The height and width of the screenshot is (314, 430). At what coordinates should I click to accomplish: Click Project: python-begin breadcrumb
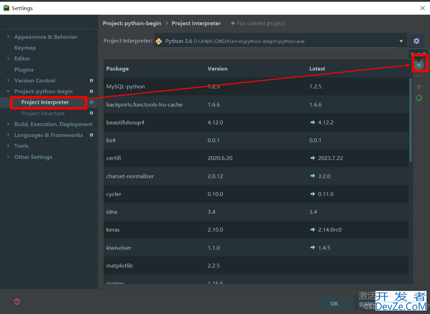tap(132, 23)
